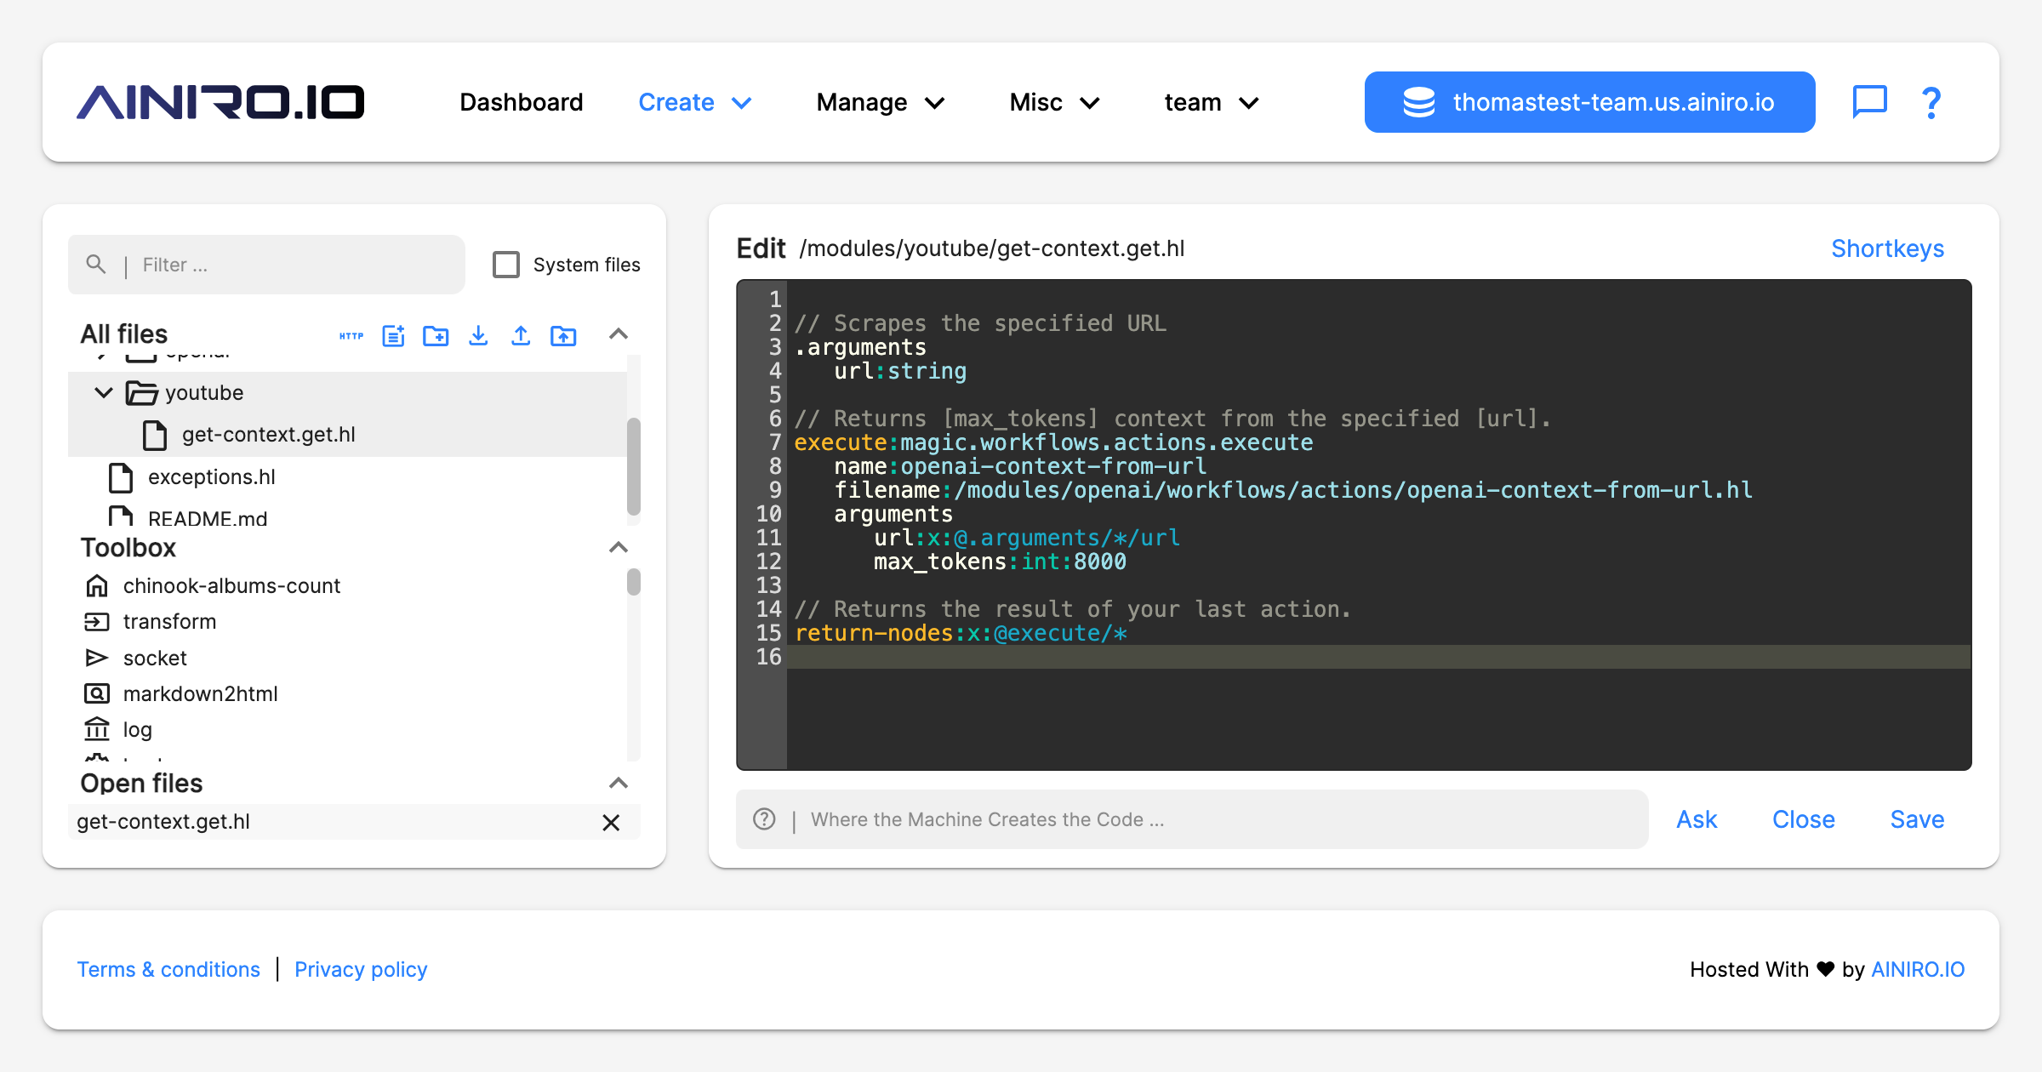The width and height of the screenshot is (2042, 1072).
Task: Click the socket arrow icon in the Toolbox
Action: tap(97, 658)
